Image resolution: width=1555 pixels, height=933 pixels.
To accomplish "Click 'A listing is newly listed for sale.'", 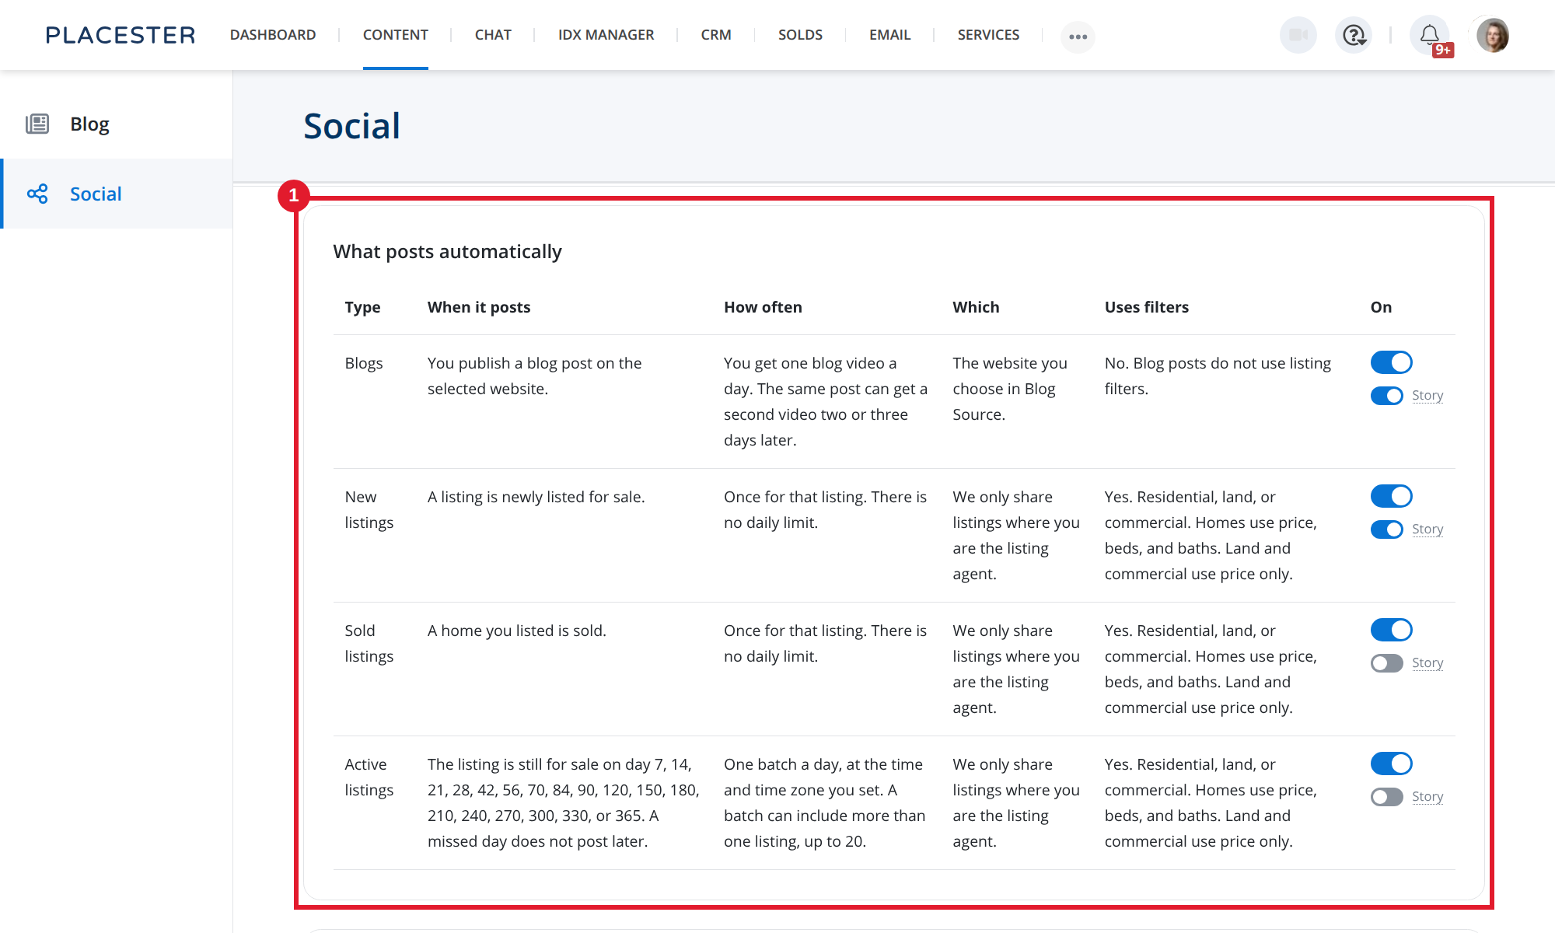I will (536, 497).
